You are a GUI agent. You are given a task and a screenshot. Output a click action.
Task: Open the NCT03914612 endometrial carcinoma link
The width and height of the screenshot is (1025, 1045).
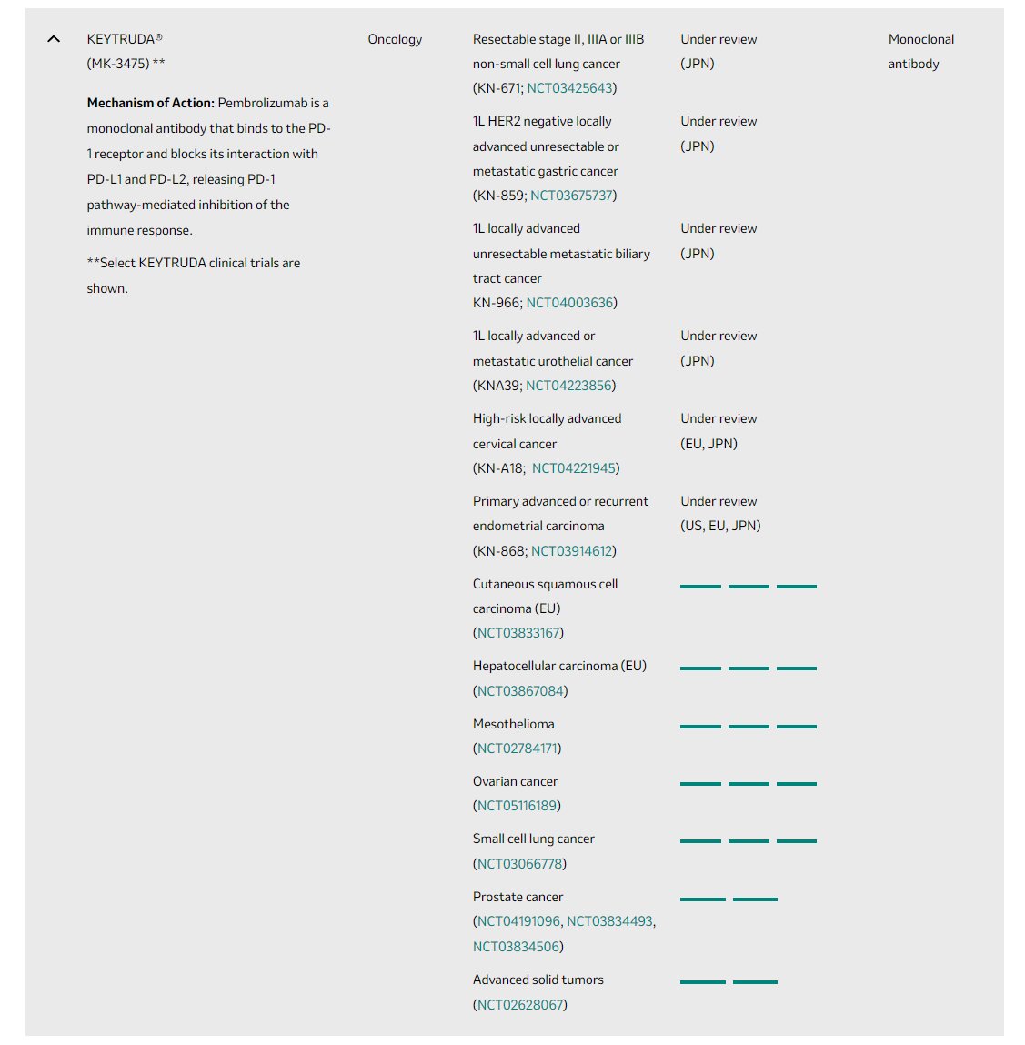coord(572,551)
